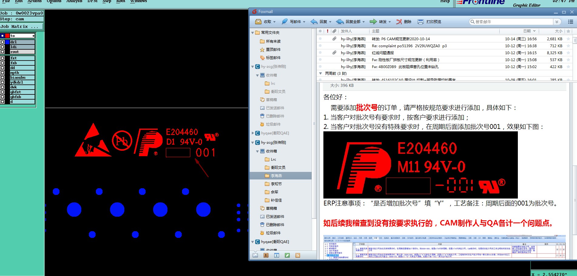Click the star column header in mail list

click(x=568, y=31)
